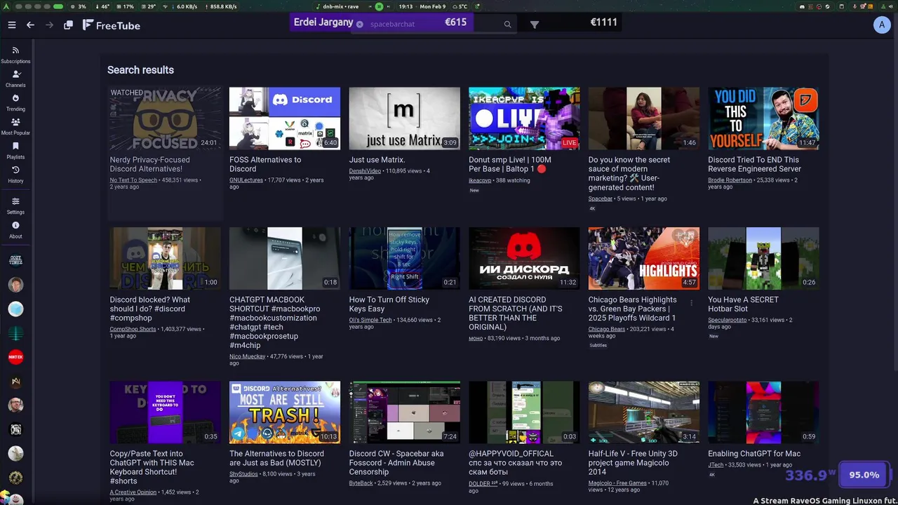This screenshot has width=898, height=505.
Task: Go back using the left arrow
Action: (x=30, y=25)
